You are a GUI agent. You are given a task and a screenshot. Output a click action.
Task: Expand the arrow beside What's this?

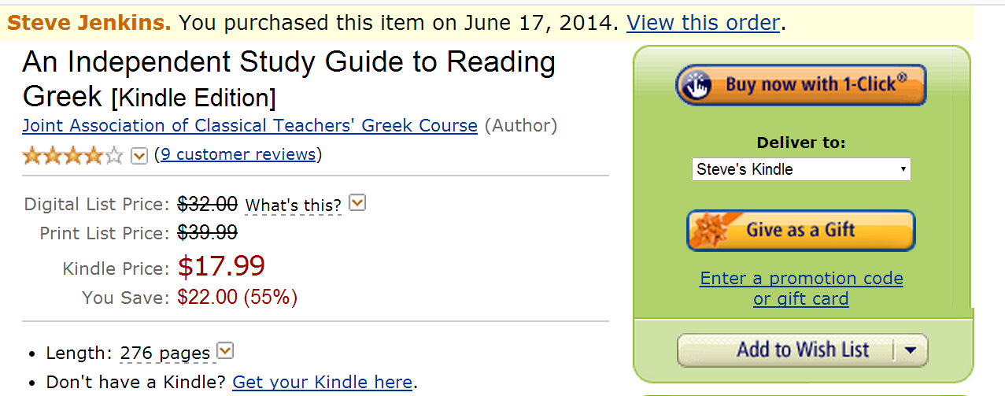(x=357, y=204)
